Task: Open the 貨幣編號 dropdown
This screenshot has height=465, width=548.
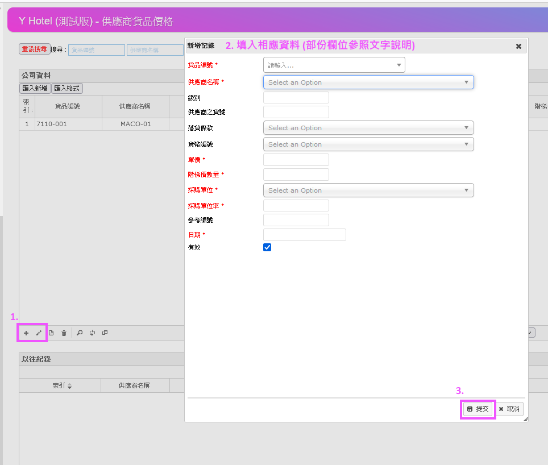Action: tap(367, 144)
